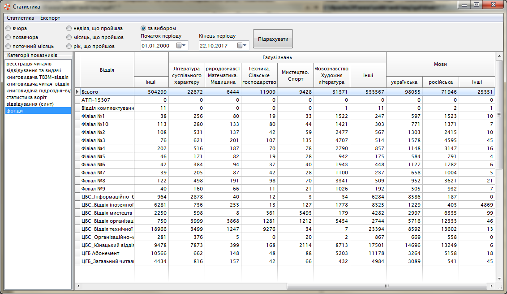507x294 pixels.
Task: Select the "вчора" radio button
Action: 8,29
